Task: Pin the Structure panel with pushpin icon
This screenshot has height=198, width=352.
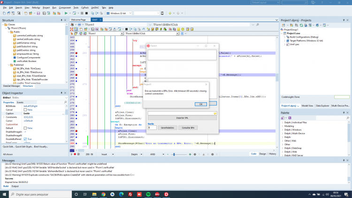Action: tap(61, 20)
